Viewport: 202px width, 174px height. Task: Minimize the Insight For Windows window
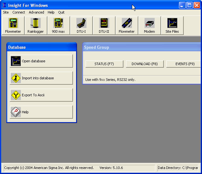182,5
